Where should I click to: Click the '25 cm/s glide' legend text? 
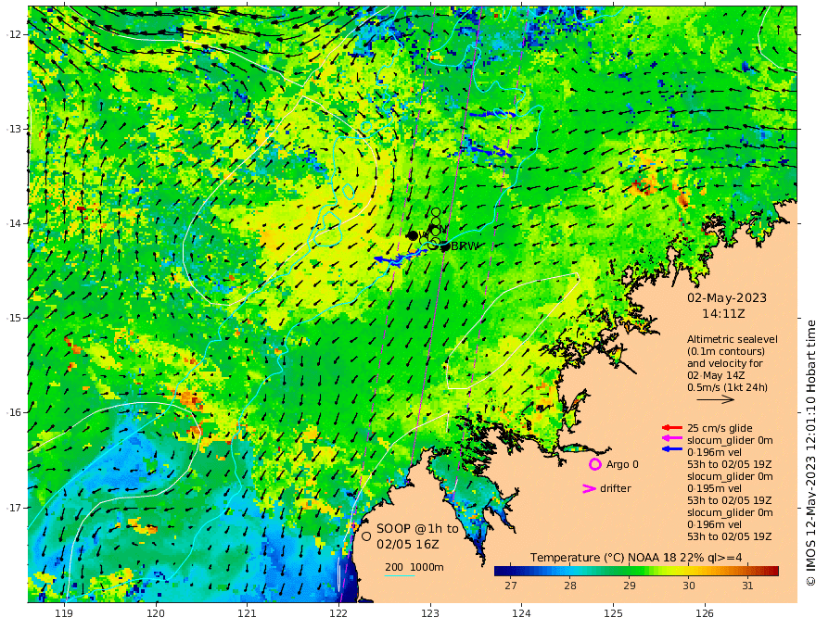720,428
